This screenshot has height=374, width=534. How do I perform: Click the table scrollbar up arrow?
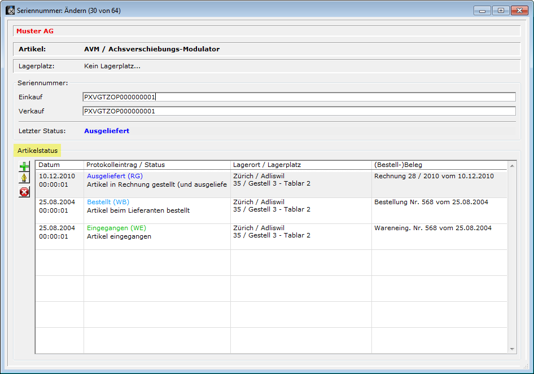512,166
